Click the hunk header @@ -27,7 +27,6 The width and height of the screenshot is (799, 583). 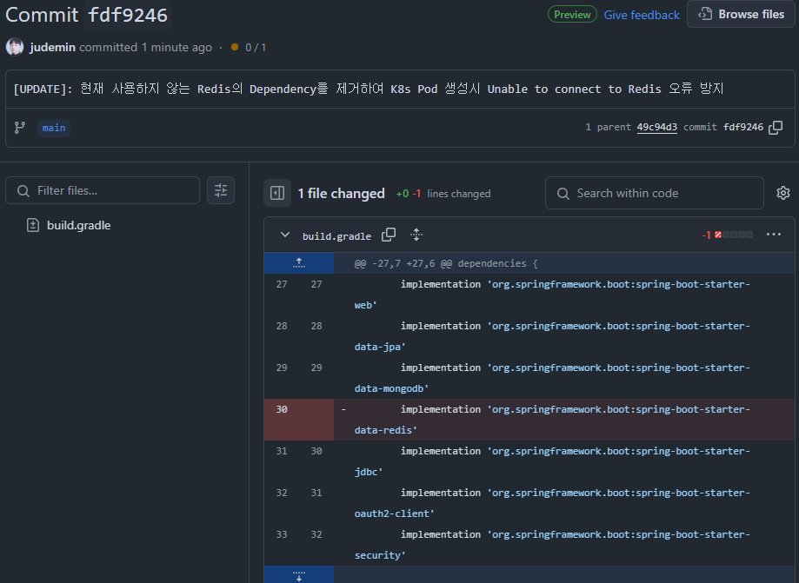446,263
